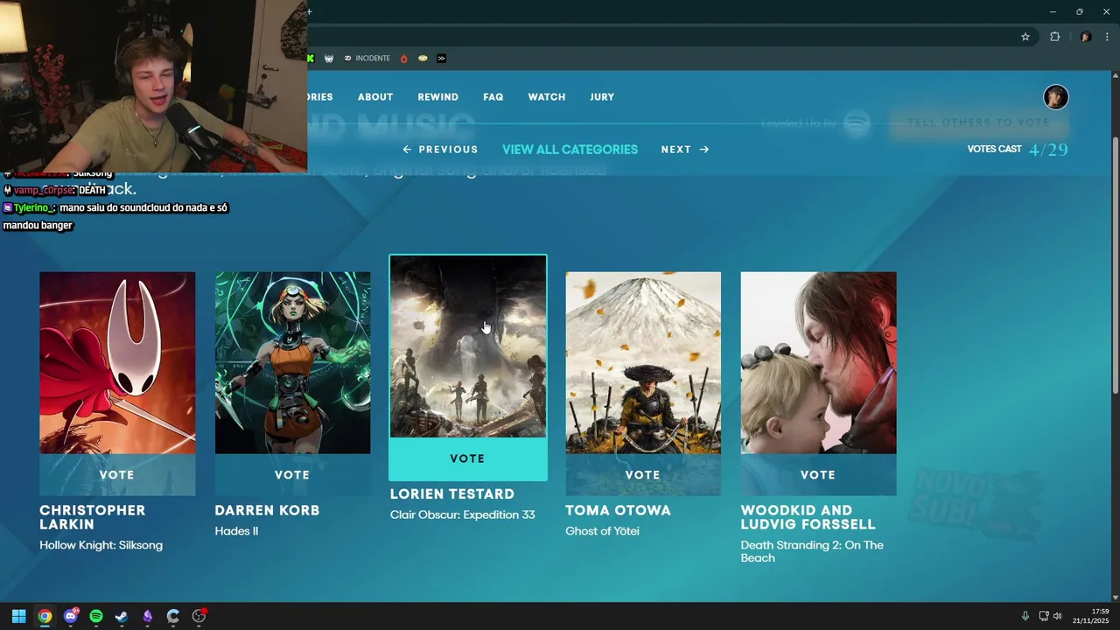Open the green K bookmark icon
Viewport: 1120px width, 630px height.
[310, 59]
